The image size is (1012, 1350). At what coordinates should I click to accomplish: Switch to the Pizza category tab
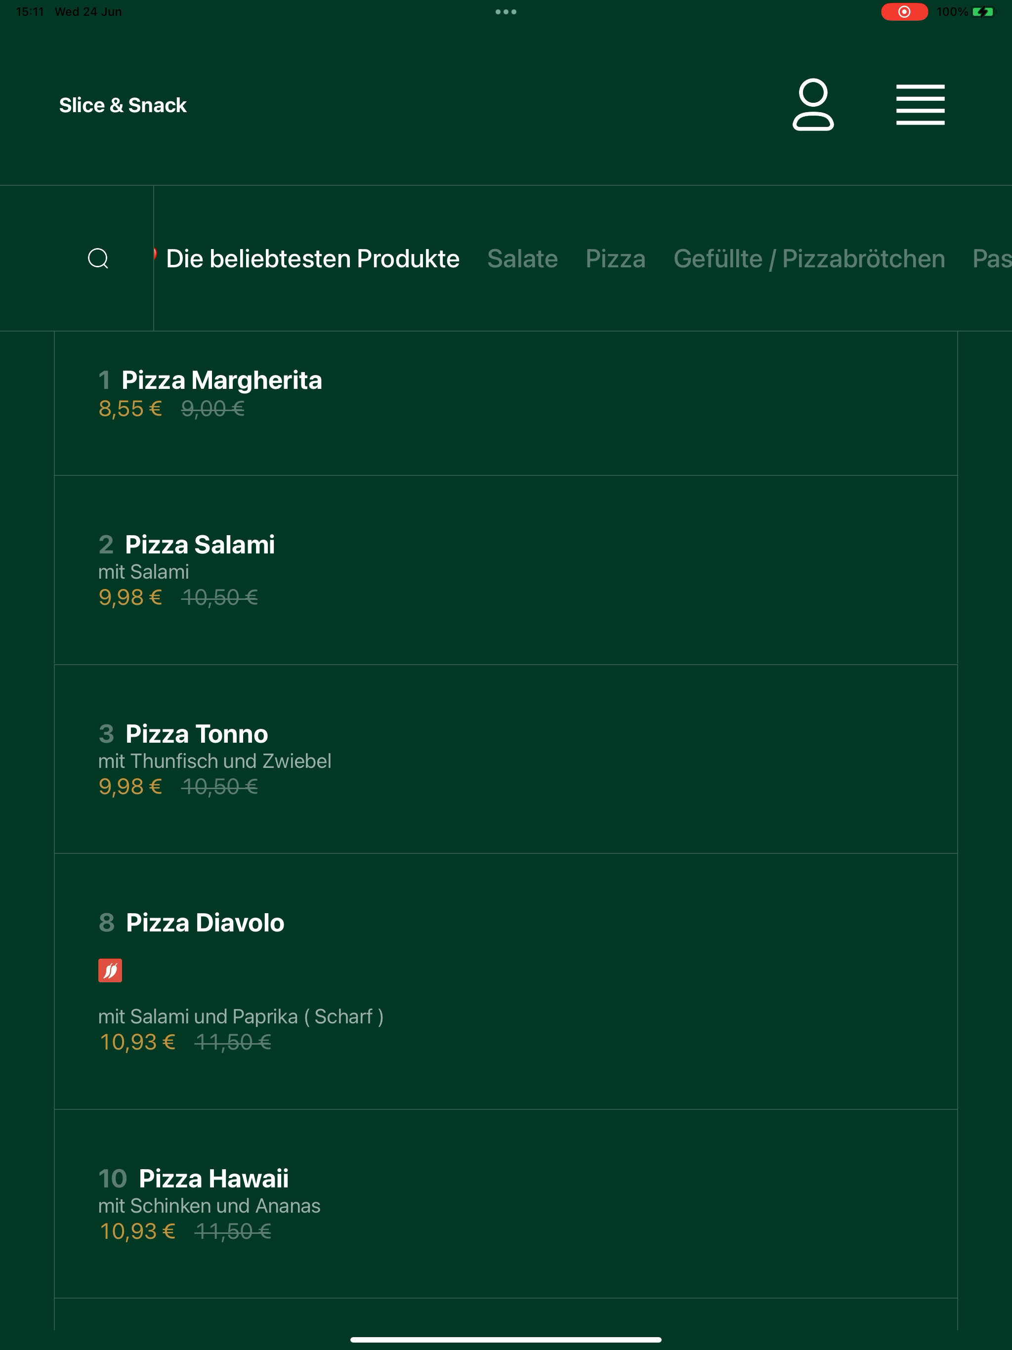coord(615,259)
